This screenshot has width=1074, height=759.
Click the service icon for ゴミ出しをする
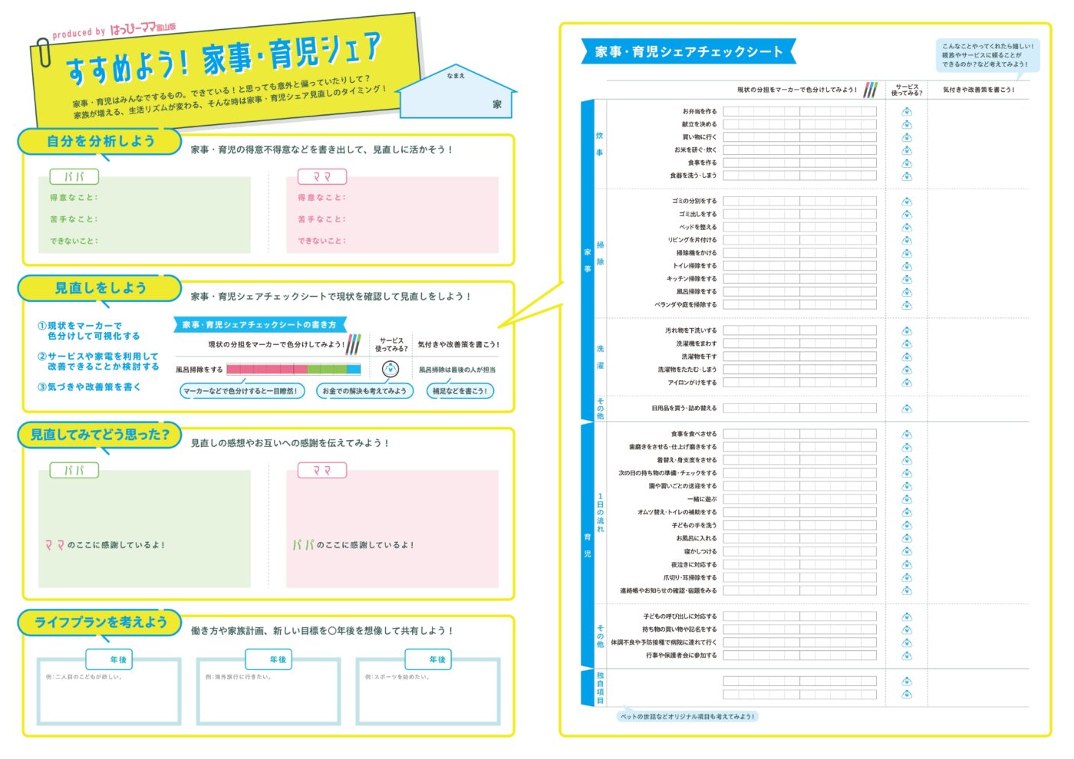pos(907,215)
